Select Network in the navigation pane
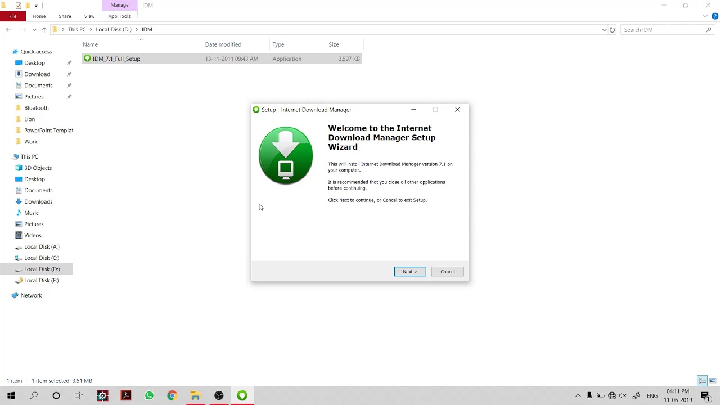 31,296
